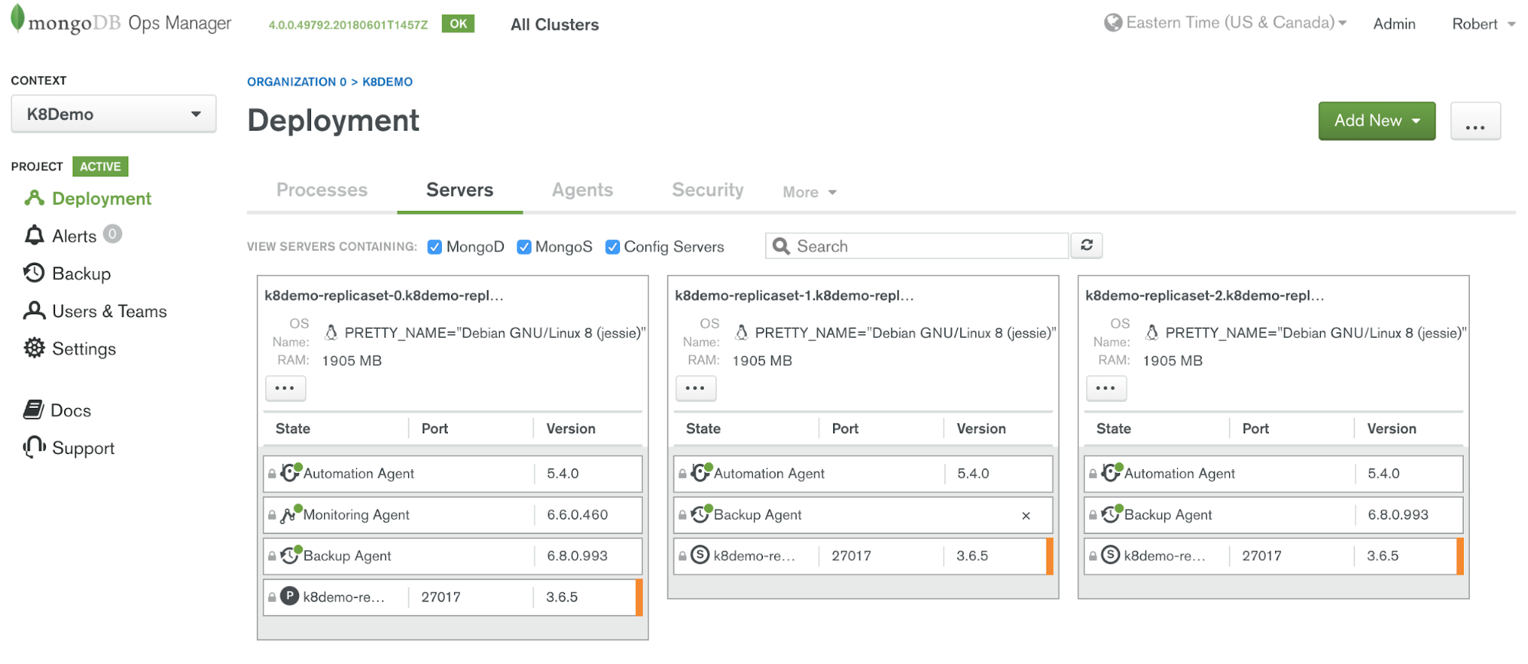
Task: Click the ACTIVE project badge
Action: [x=100, y=166]
